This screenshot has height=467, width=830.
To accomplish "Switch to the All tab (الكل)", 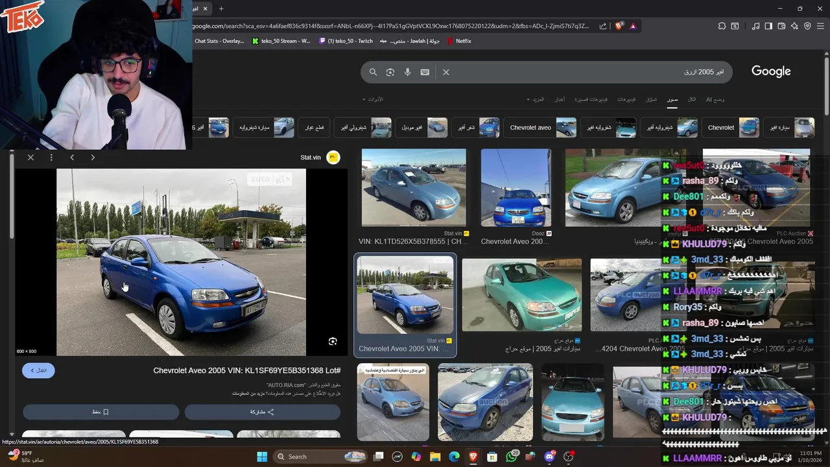I will [x=692, y=99].
